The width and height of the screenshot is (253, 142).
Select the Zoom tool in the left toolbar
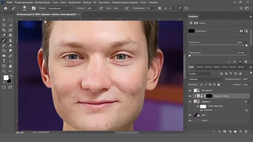4,71
